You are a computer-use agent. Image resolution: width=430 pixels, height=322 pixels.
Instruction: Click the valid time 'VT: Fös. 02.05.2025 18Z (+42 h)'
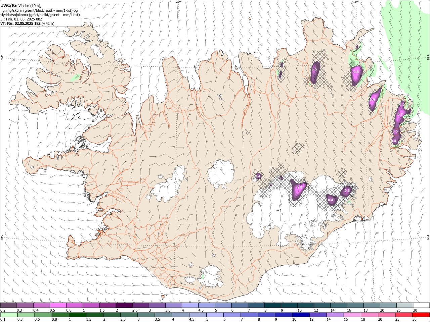coord(27,23)
